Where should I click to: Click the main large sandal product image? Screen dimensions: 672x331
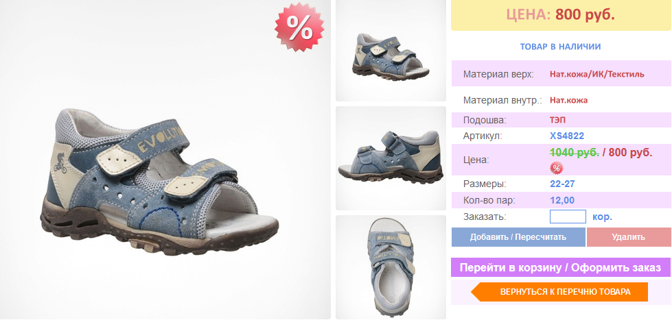tap(165, 160)
